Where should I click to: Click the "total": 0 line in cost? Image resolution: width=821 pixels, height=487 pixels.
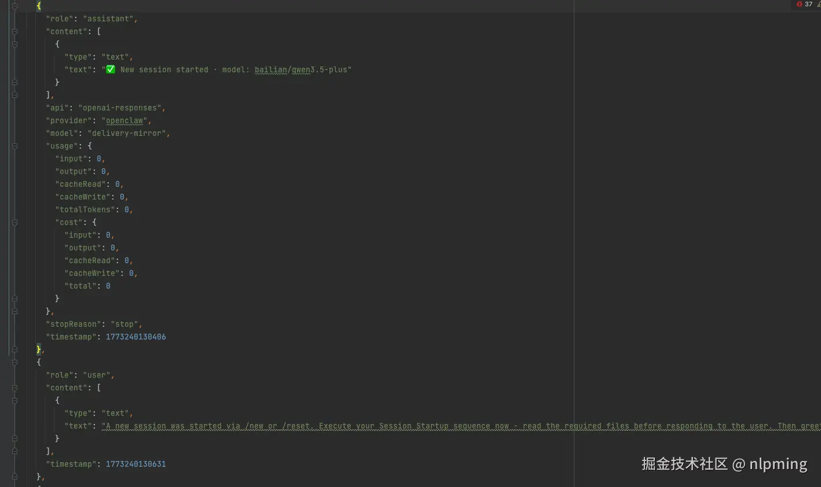87,286
